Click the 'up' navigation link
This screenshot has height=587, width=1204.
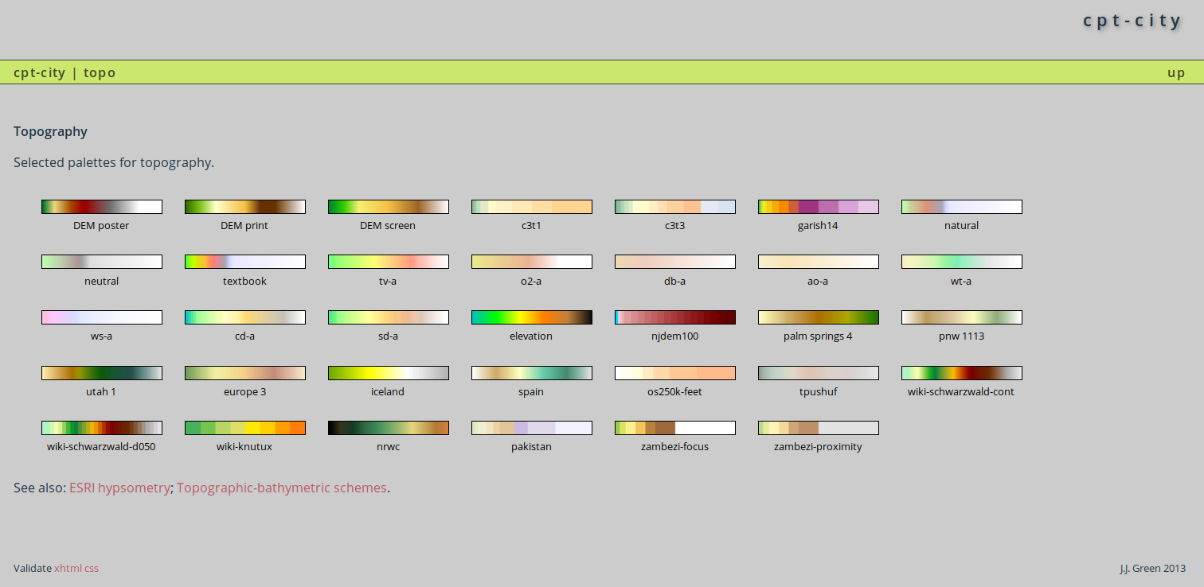pos(1176,73)
